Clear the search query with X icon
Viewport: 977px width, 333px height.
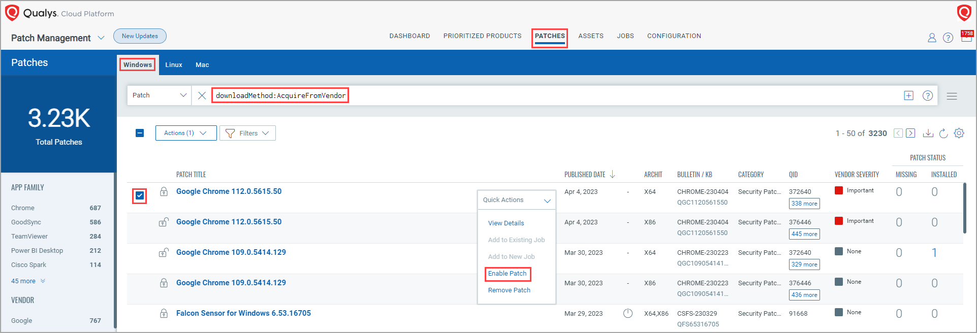[x=202, y=95]
